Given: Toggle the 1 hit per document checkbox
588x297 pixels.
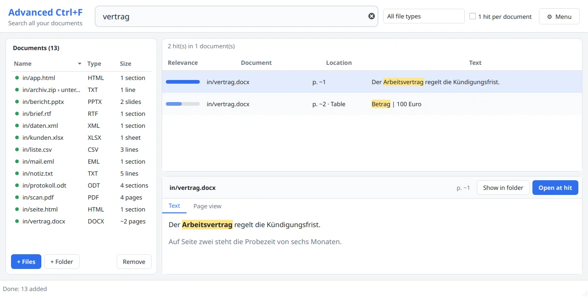Looking at the screenshot, I should [x=473, y=16].
